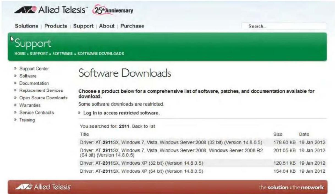Screen dimensions: 335x194
Task: Download Windows XP (32 bit) driver
Action: (x=141, y=163)
